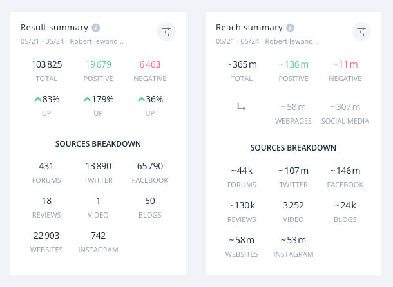
Task: Select the ~365m total reach value
Action: [x=242, y=64]
